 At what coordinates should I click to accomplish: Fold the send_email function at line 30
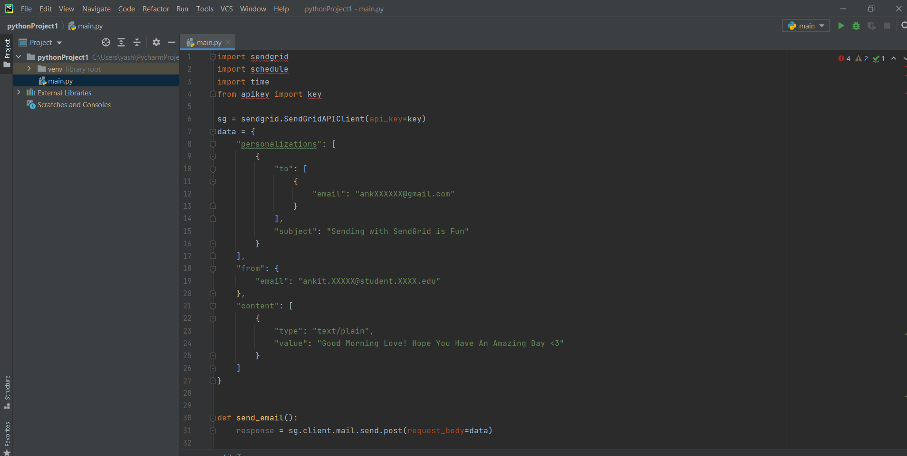pyautogui.click(x=213, y=418)
